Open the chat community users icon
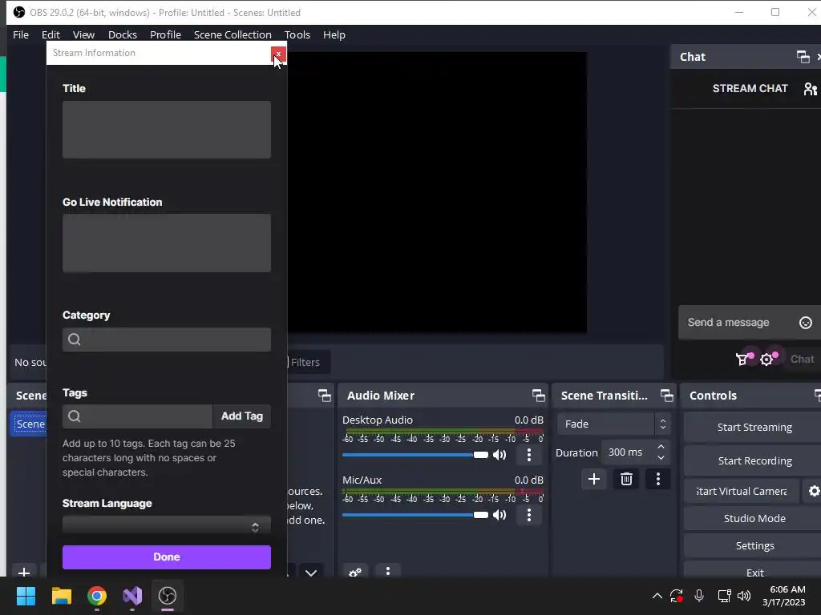The image size is (821, 615). 810,89
